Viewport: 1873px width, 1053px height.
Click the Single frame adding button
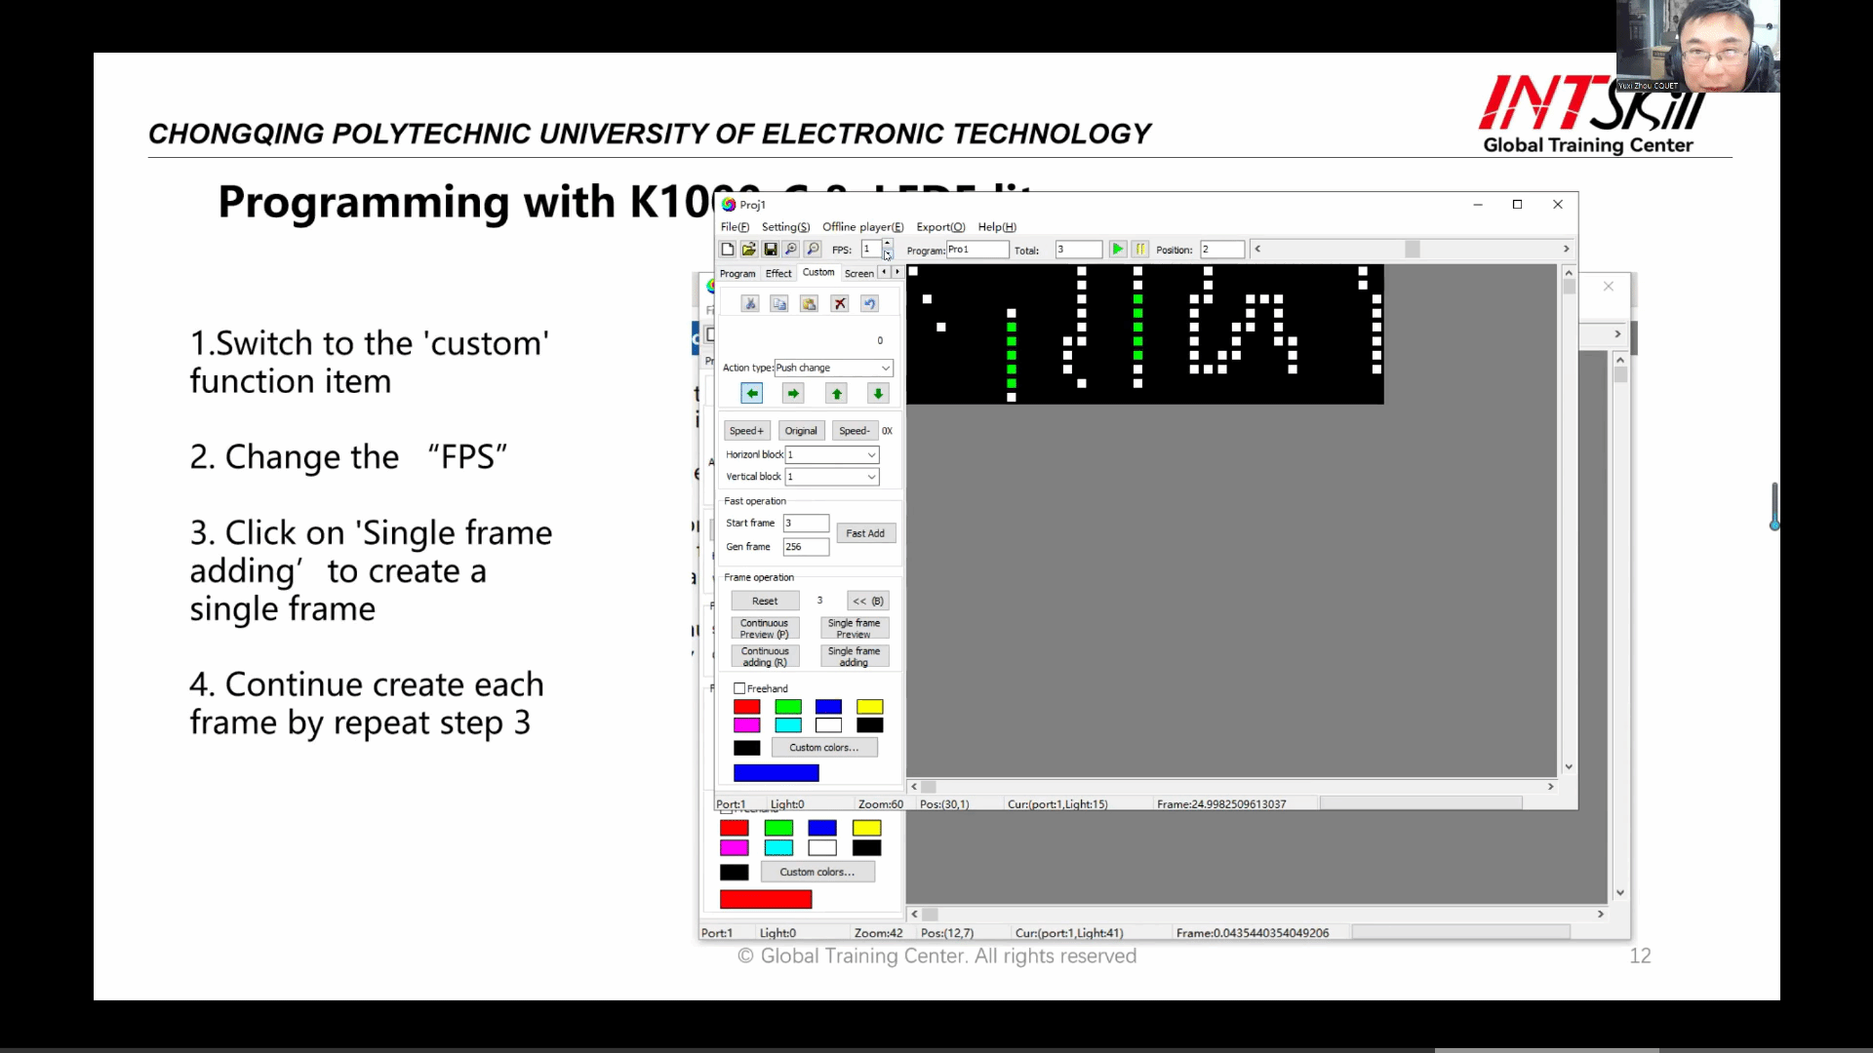[854, 656]
